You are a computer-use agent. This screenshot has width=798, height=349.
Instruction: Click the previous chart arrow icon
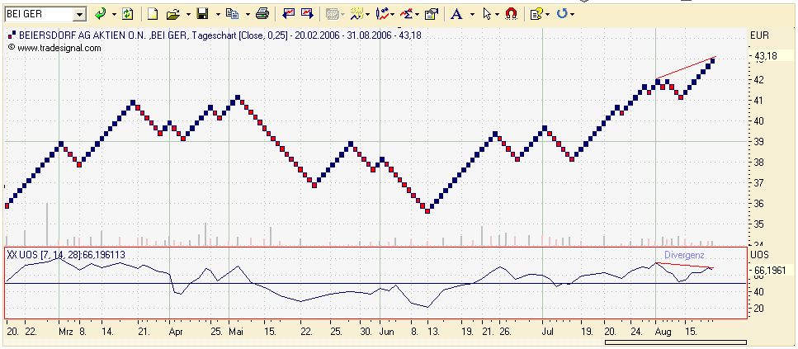point(289,14)
